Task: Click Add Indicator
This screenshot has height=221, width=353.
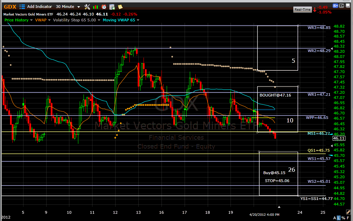Action: (x=40, y=7)
